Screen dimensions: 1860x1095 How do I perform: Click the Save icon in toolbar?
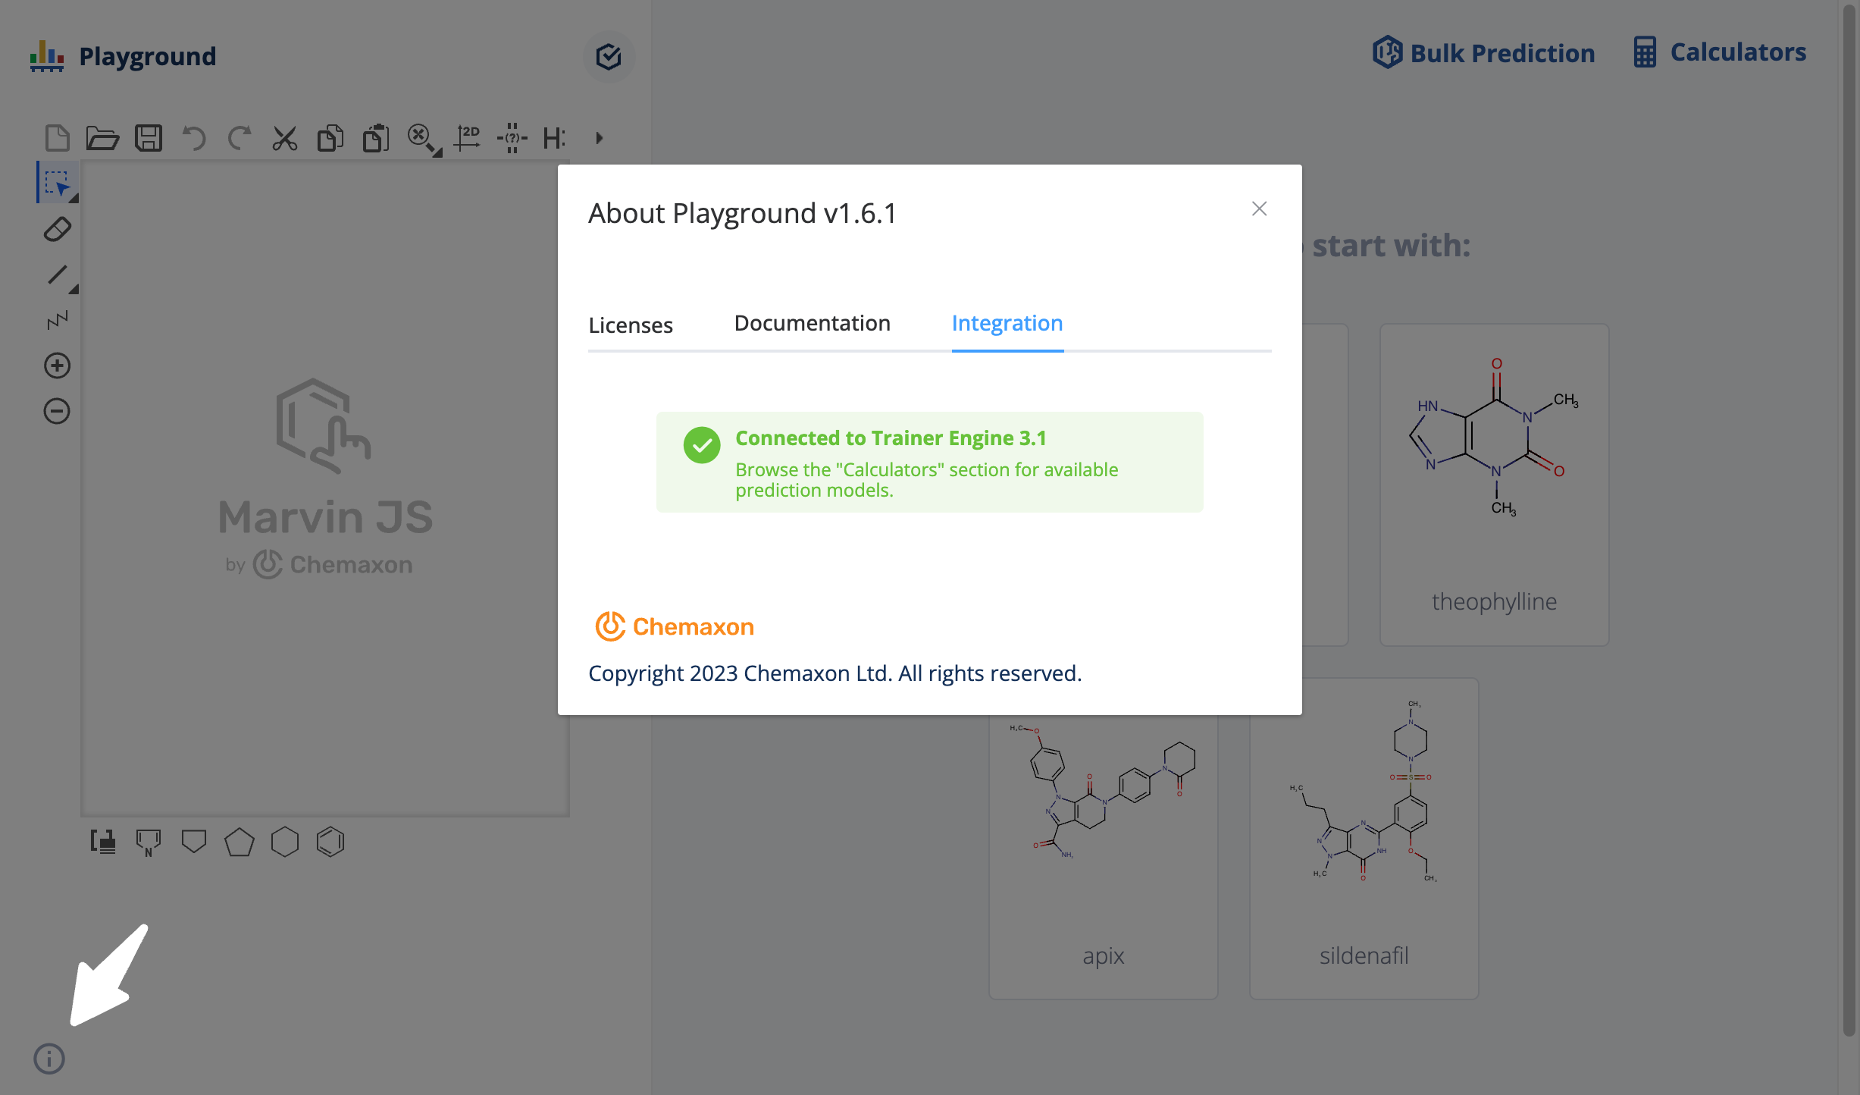point(149,138)
